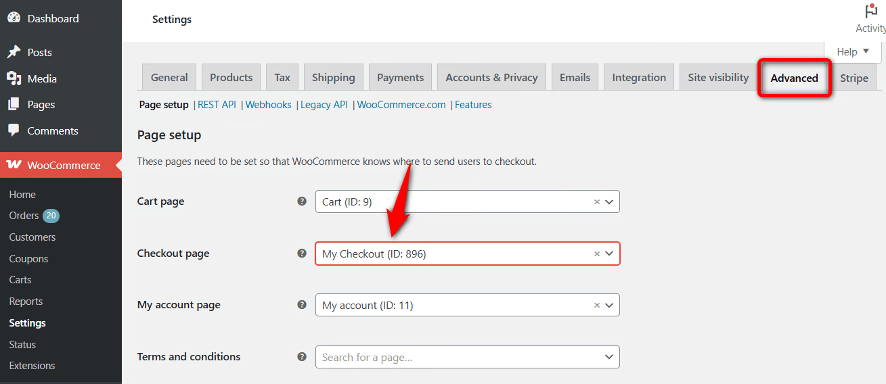Image resolution: width=886 pixels, height=384 pixels.
Task: Open the Shipping tab
Action: tap(333, 77)
